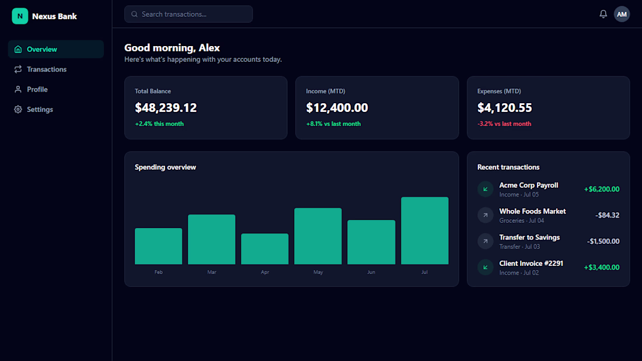Open the Transfer to Savings transaction
Screen dimensions: 642x361
548,241
